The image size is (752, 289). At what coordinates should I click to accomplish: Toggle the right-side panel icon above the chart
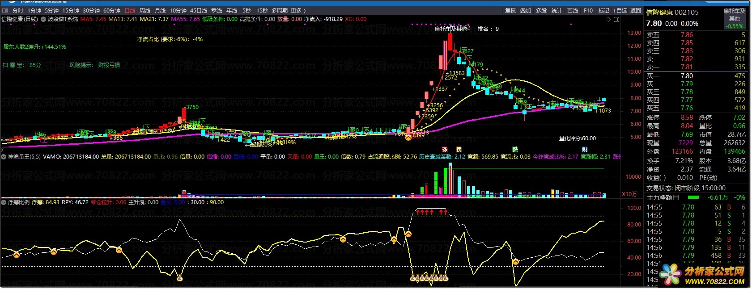click(x=616, y=20)
